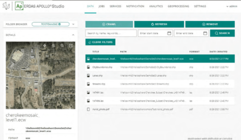This screenshot has width=241, height=140.
Task: Open the ANALYTICS tab
Action: (x=156, y=6)
